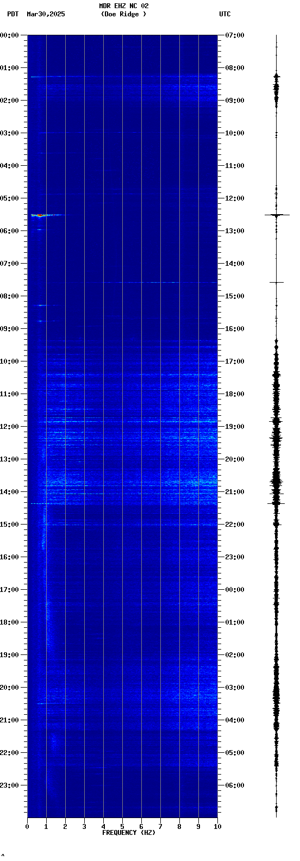Viewport: 300px width, 861px height.
Task: Click the bright band near 13:40 at 9 Hz
Action: pos(198,482)
